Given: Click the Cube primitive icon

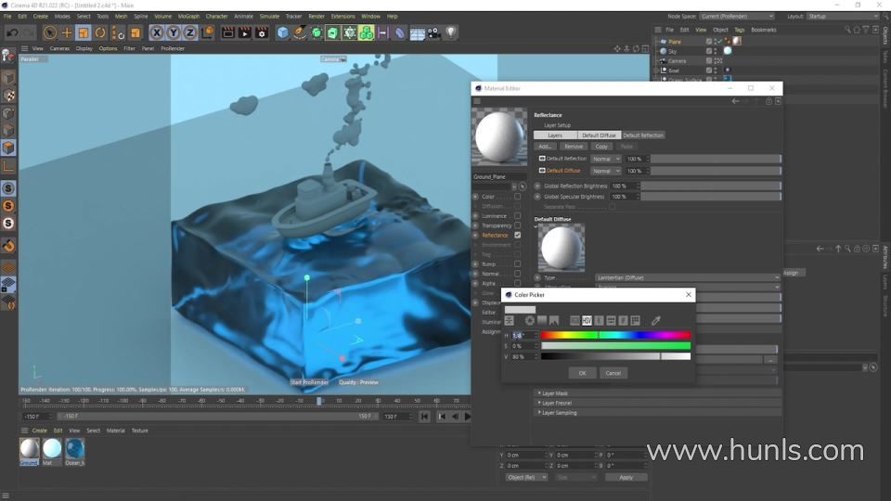Looking at the screenshot, I should (283, 32).
